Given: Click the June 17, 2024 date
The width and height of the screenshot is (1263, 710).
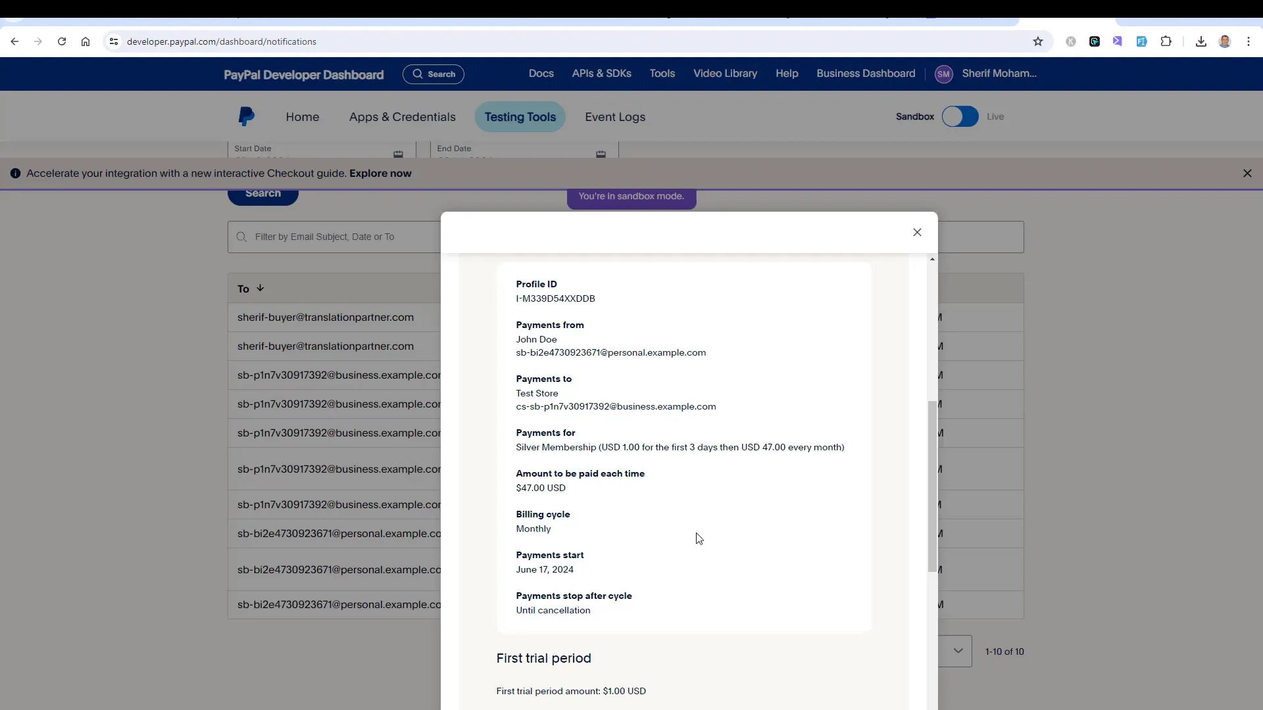Looking at the screenshot, I should (545, 569).
